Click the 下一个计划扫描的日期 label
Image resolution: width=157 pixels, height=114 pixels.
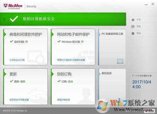(x=142, y=76)
